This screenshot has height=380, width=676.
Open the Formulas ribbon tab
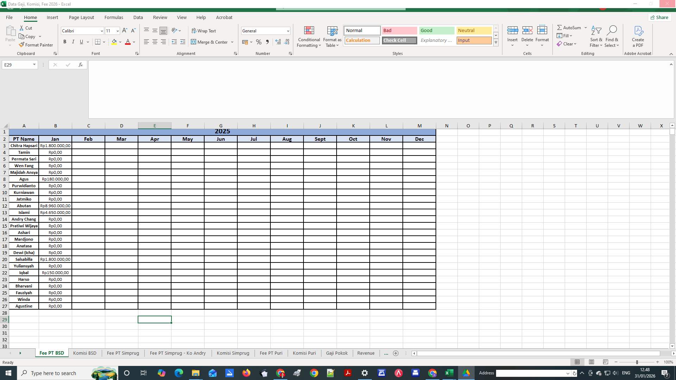(114, 17)
